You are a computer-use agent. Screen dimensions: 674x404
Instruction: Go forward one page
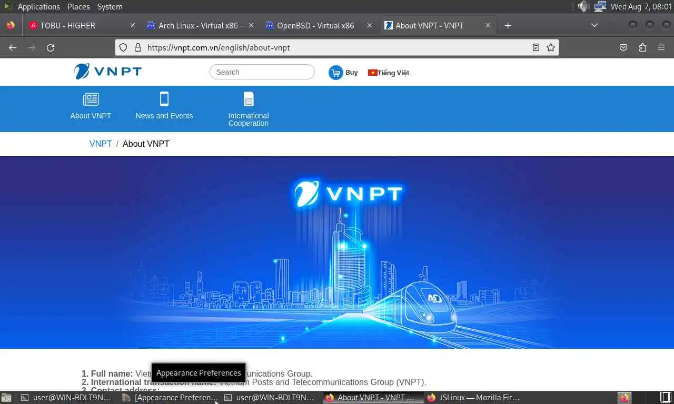pos(32,47)
